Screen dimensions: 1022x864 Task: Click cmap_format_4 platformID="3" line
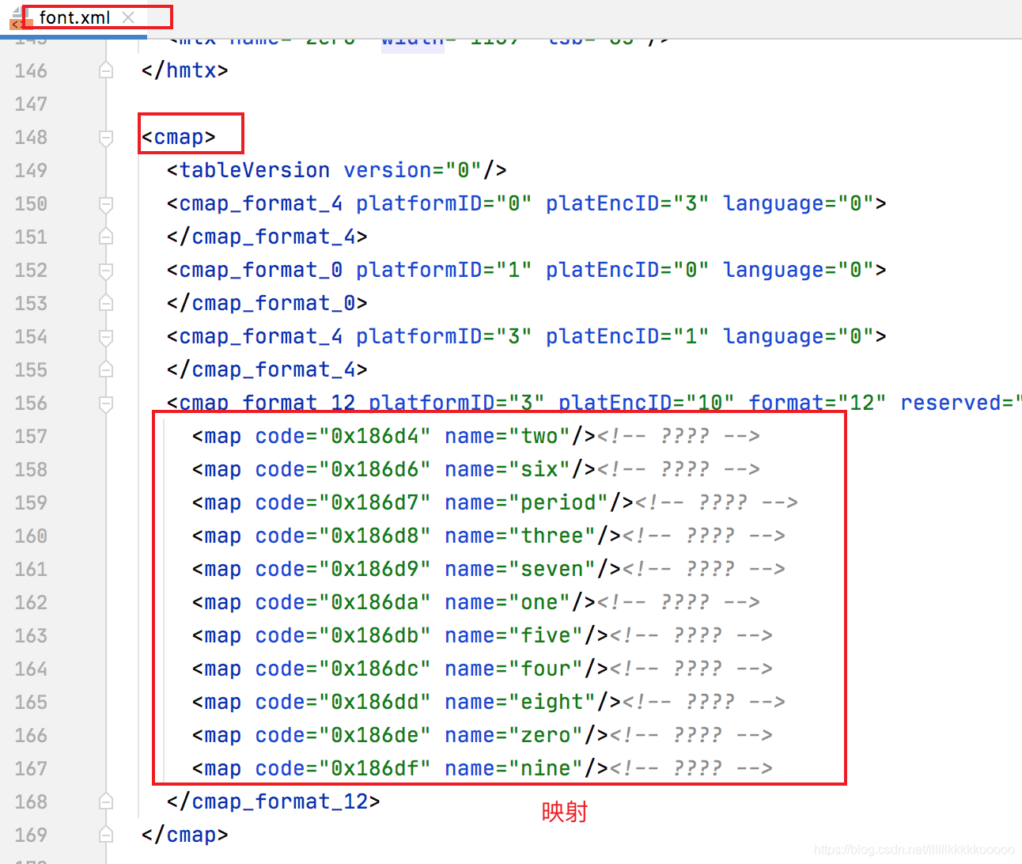527,336
